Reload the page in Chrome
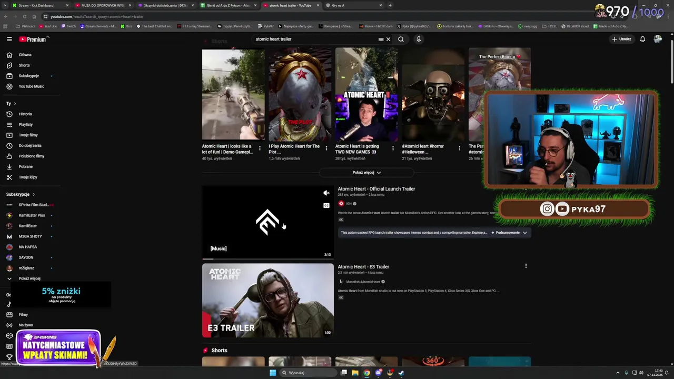 [24, 16]
